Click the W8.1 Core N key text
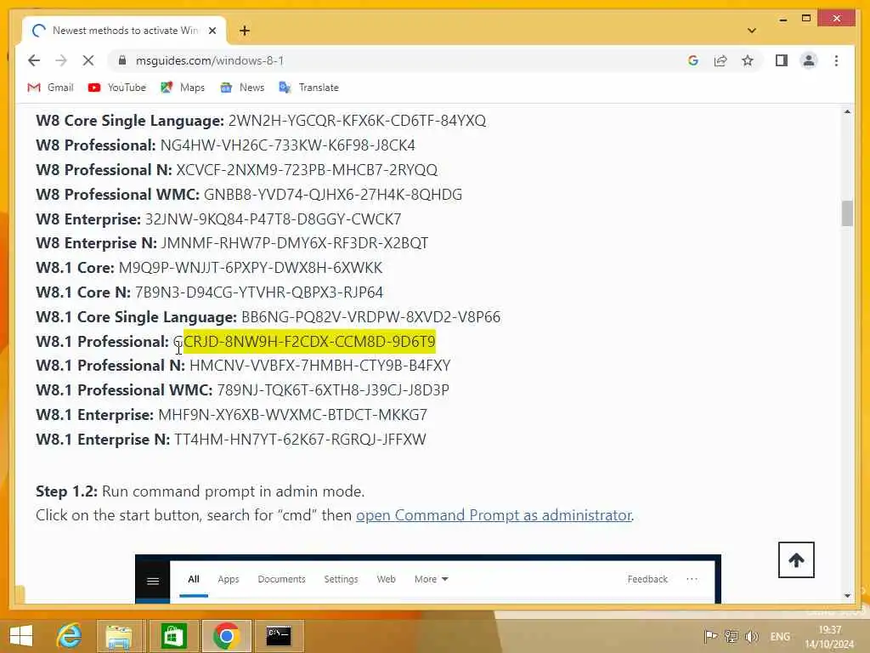This screenshot has height=653, width=870. tap(259, 292)
